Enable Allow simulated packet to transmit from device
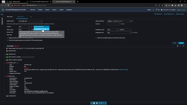The height and width of the screenshot is (105, 187). click(x=96, y=38)
